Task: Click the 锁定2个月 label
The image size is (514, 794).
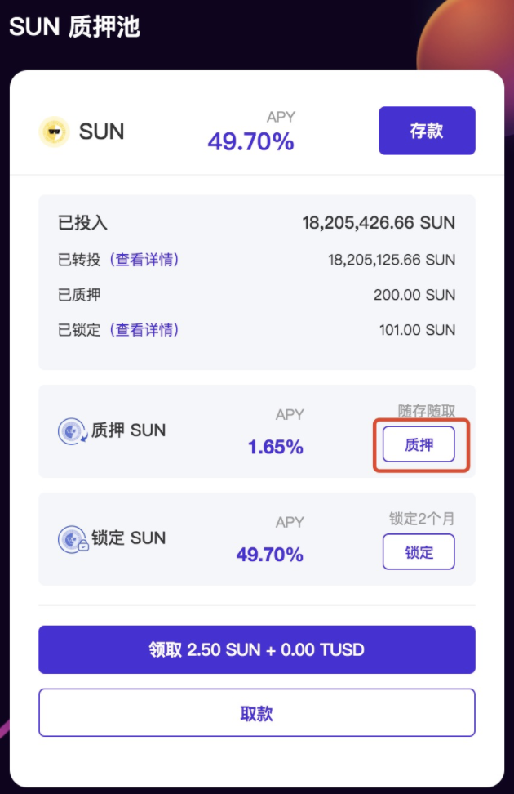Action: pos(422,519)
